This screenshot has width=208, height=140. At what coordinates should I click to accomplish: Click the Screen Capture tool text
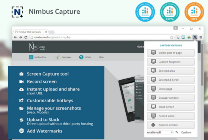pyautogui.click(x=48, y=74)
